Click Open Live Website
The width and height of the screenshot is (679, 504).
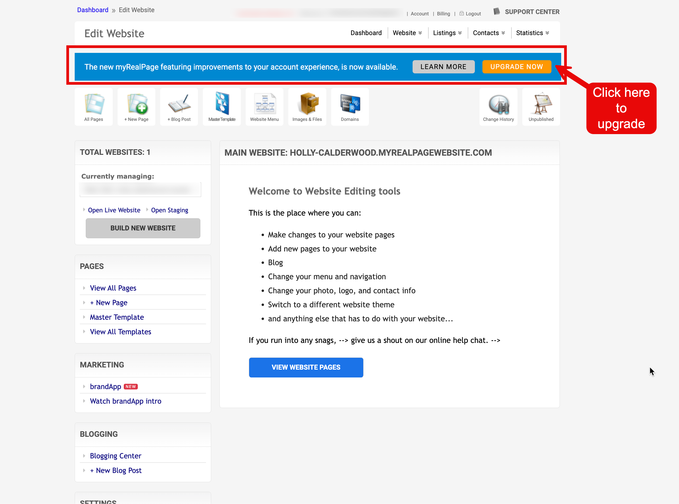pos(114,210)
